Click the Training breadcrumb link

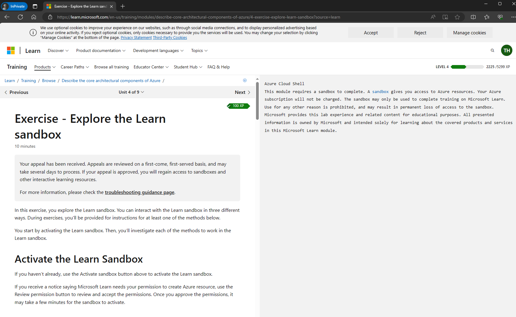pyautogui.click(x=28, y=81)
